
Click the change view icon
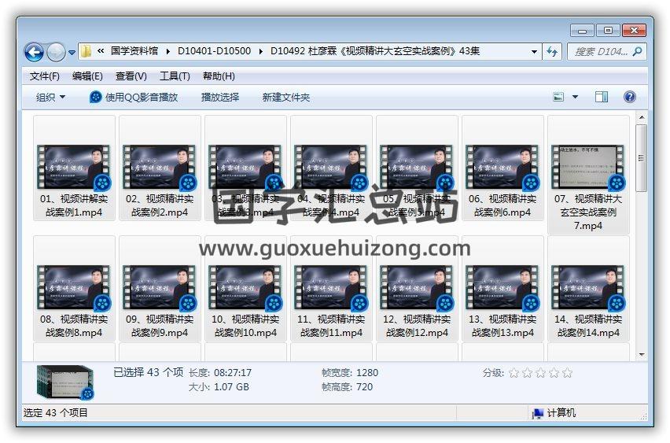pyautogui.click(x=559, y=97)
